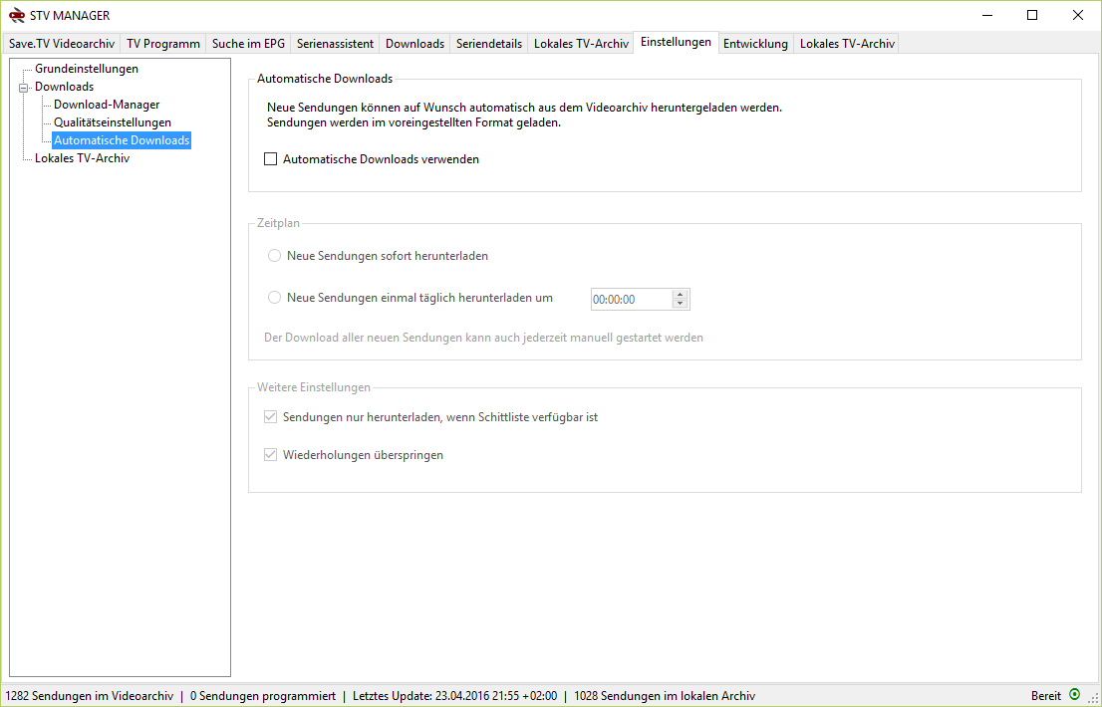Toggle Wiederholungen überspringen setting
Viewport: 1102px width, 707px height.
click(x=270, y=454)
